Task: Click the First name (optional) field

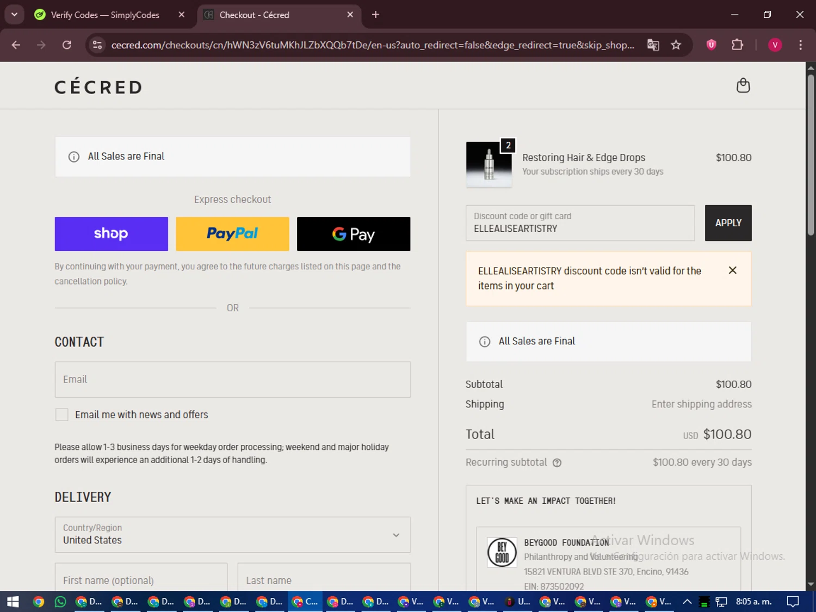Action: click(x=141, y=577)
